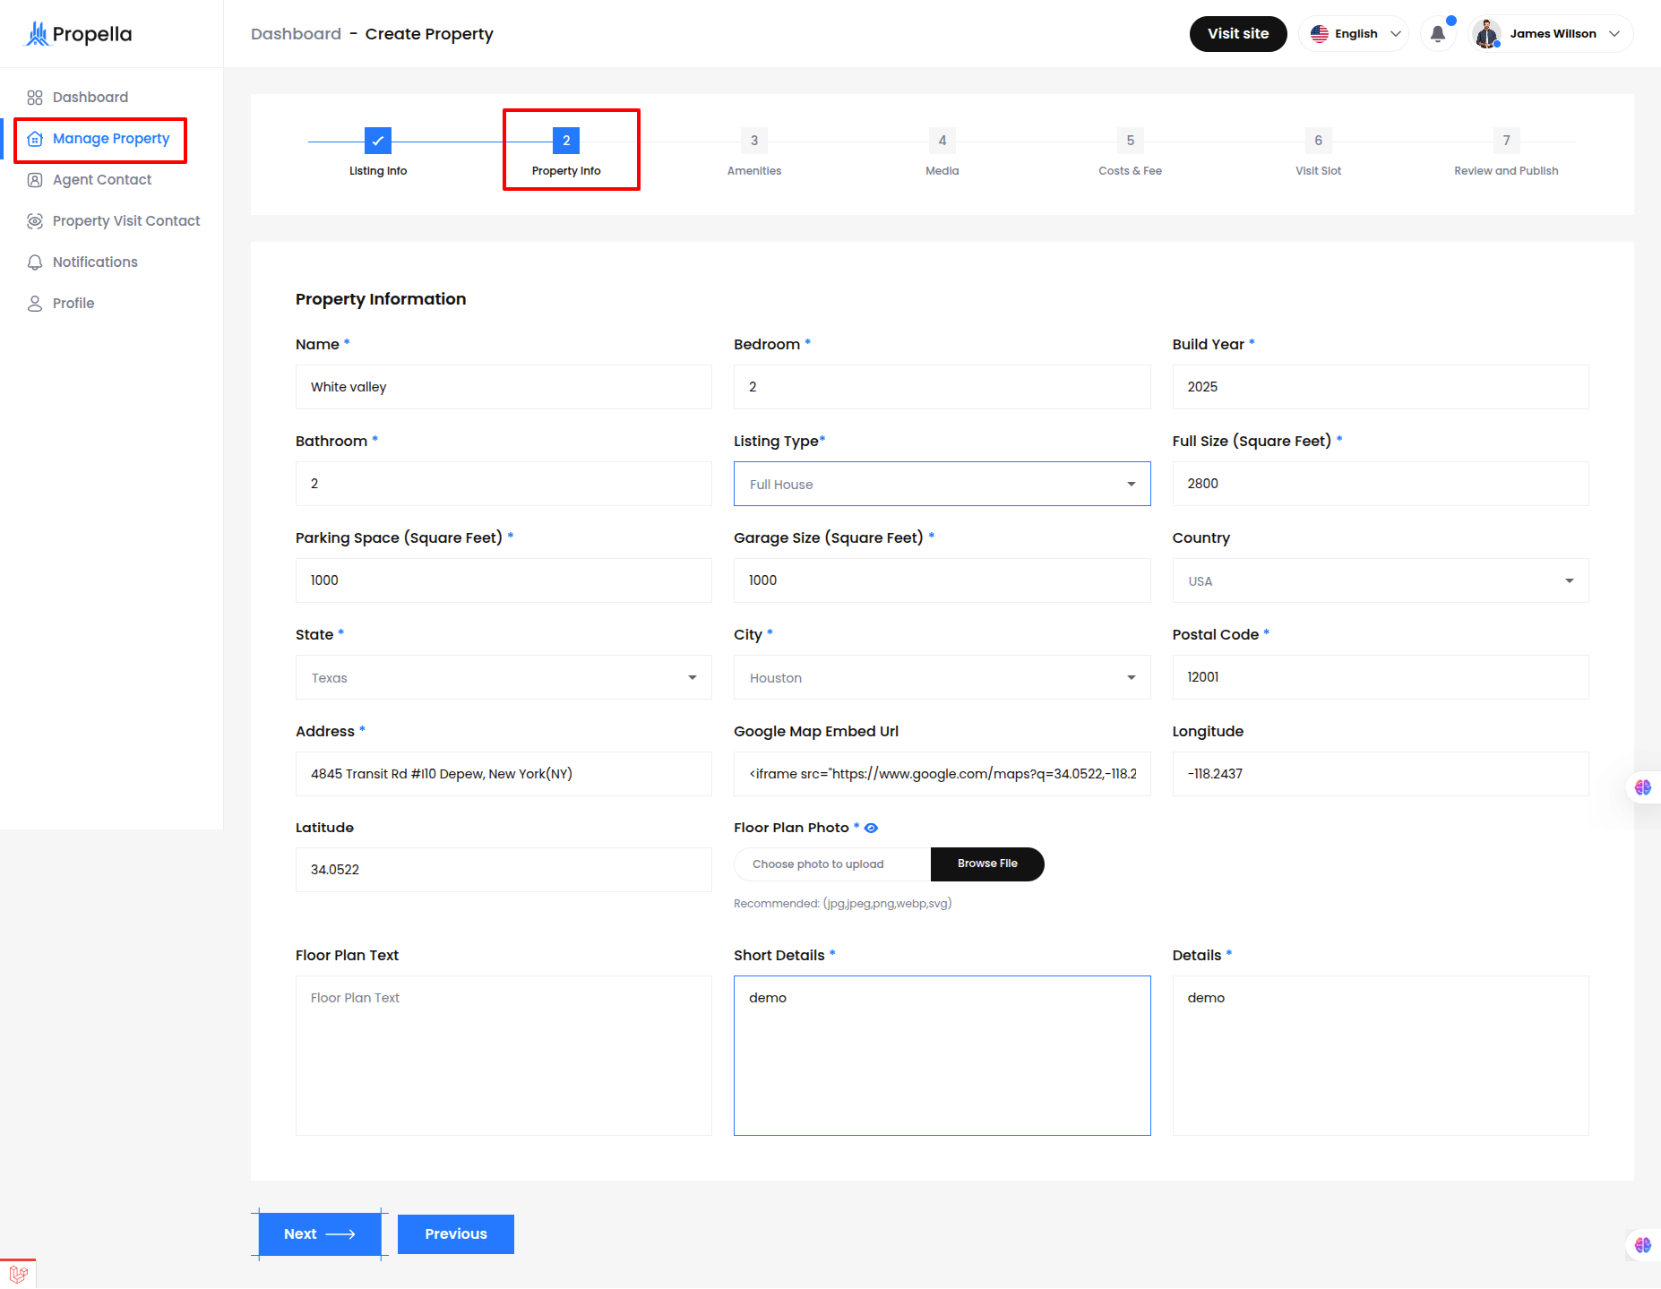Open the State dropdown showing Texas

(x=503, y=677)
